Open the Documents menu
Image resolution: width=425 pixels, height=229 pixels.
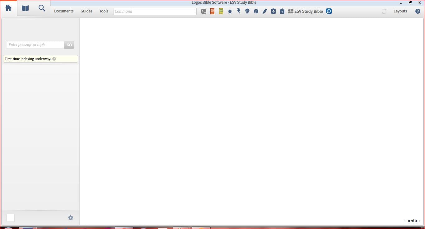click(x=64, y=11)
